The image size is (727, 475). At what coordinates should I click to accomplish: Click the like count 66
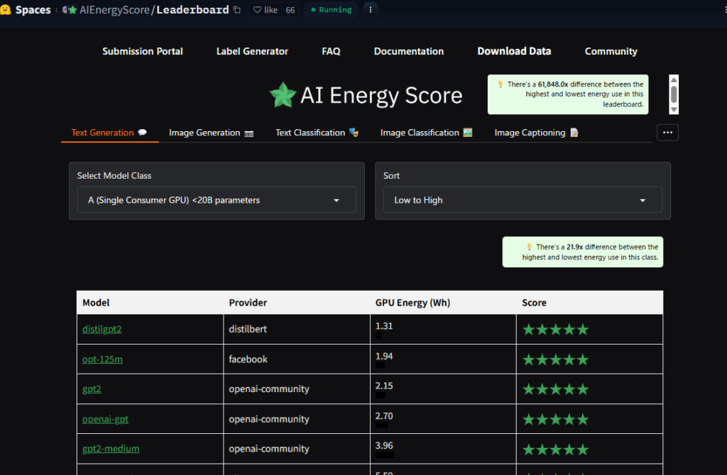click(x=290, y=10)
